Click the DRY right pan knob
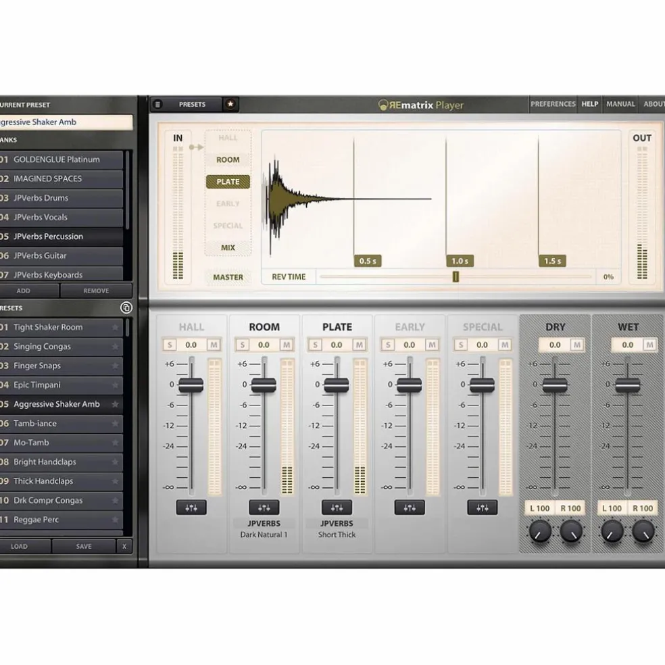The width and height of the screenshot is (665, 665). coord(571,532)
